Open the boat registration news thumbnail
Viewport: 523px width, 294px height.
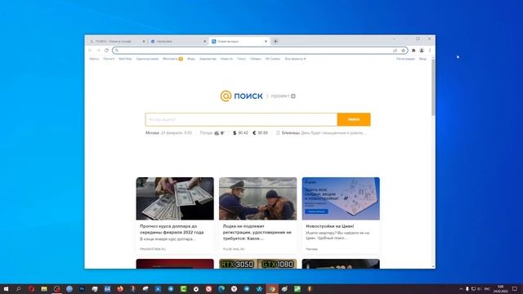click(x=258, y=198)
